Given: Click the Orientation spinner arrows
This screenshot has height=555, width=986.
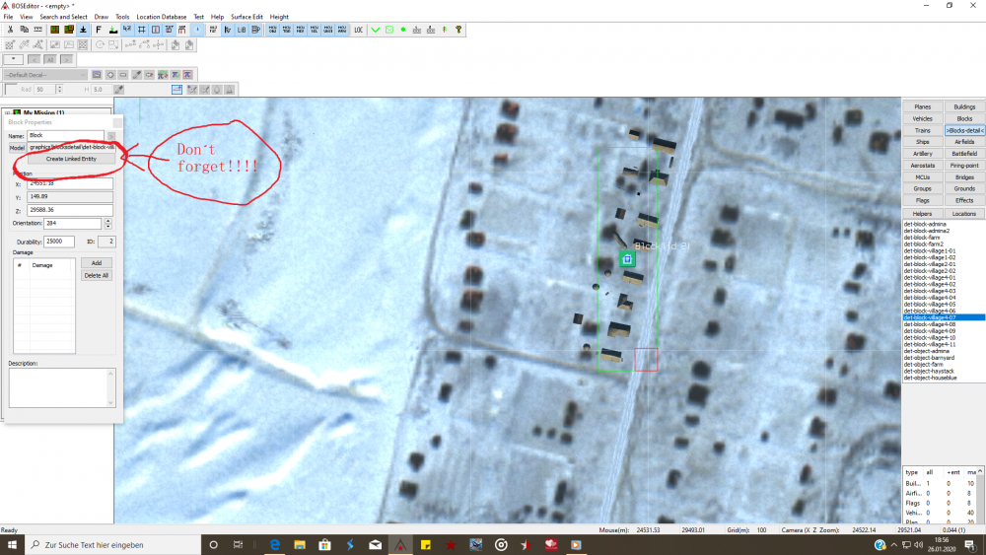Looking at the screenshot, I should 108,223.
